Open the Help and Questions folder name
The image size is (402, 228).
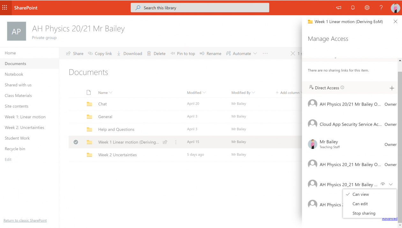(x=116, y=129)
